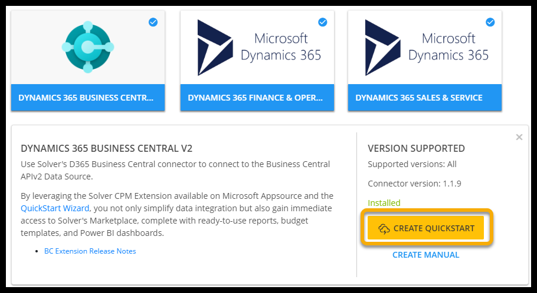The image size is (537, 293).
Task: Select the Dynamics 365 Sales & Service card label
Action: click(419, 98)
